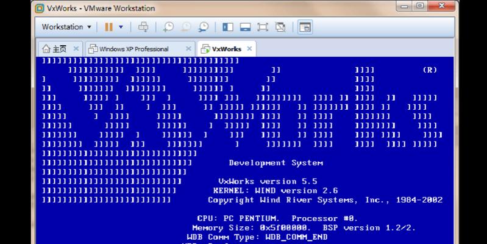This screenshot has width=487, height=244.
Task: Expand the Workstation dropdown arrow
Action: 89,27
